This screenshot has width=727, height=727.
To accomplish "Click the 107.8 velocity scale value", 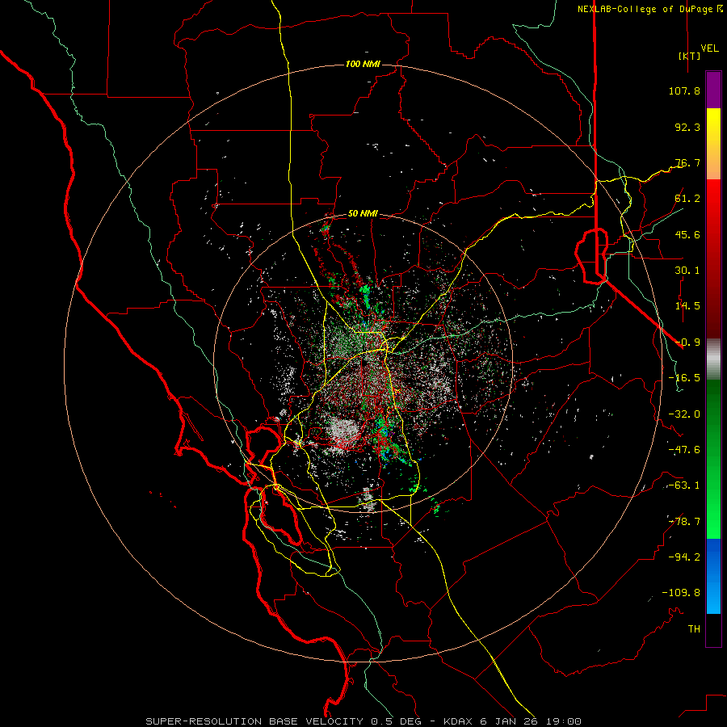I will (x=684, y=90).
